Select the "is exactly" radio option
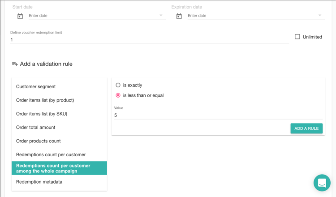This screenshot has height=197, width=336. pyautogui.click(x=118, y=85)
